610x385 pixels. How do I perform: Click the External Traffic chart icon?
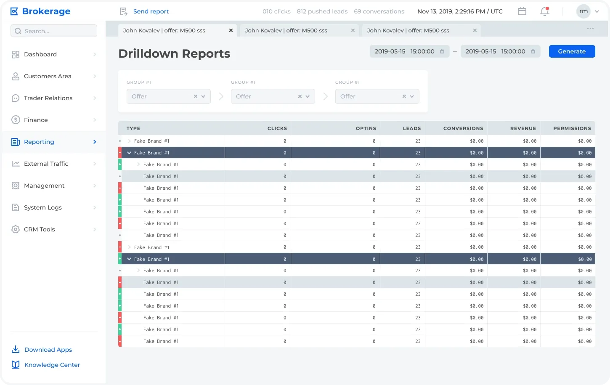coord(16,164)
